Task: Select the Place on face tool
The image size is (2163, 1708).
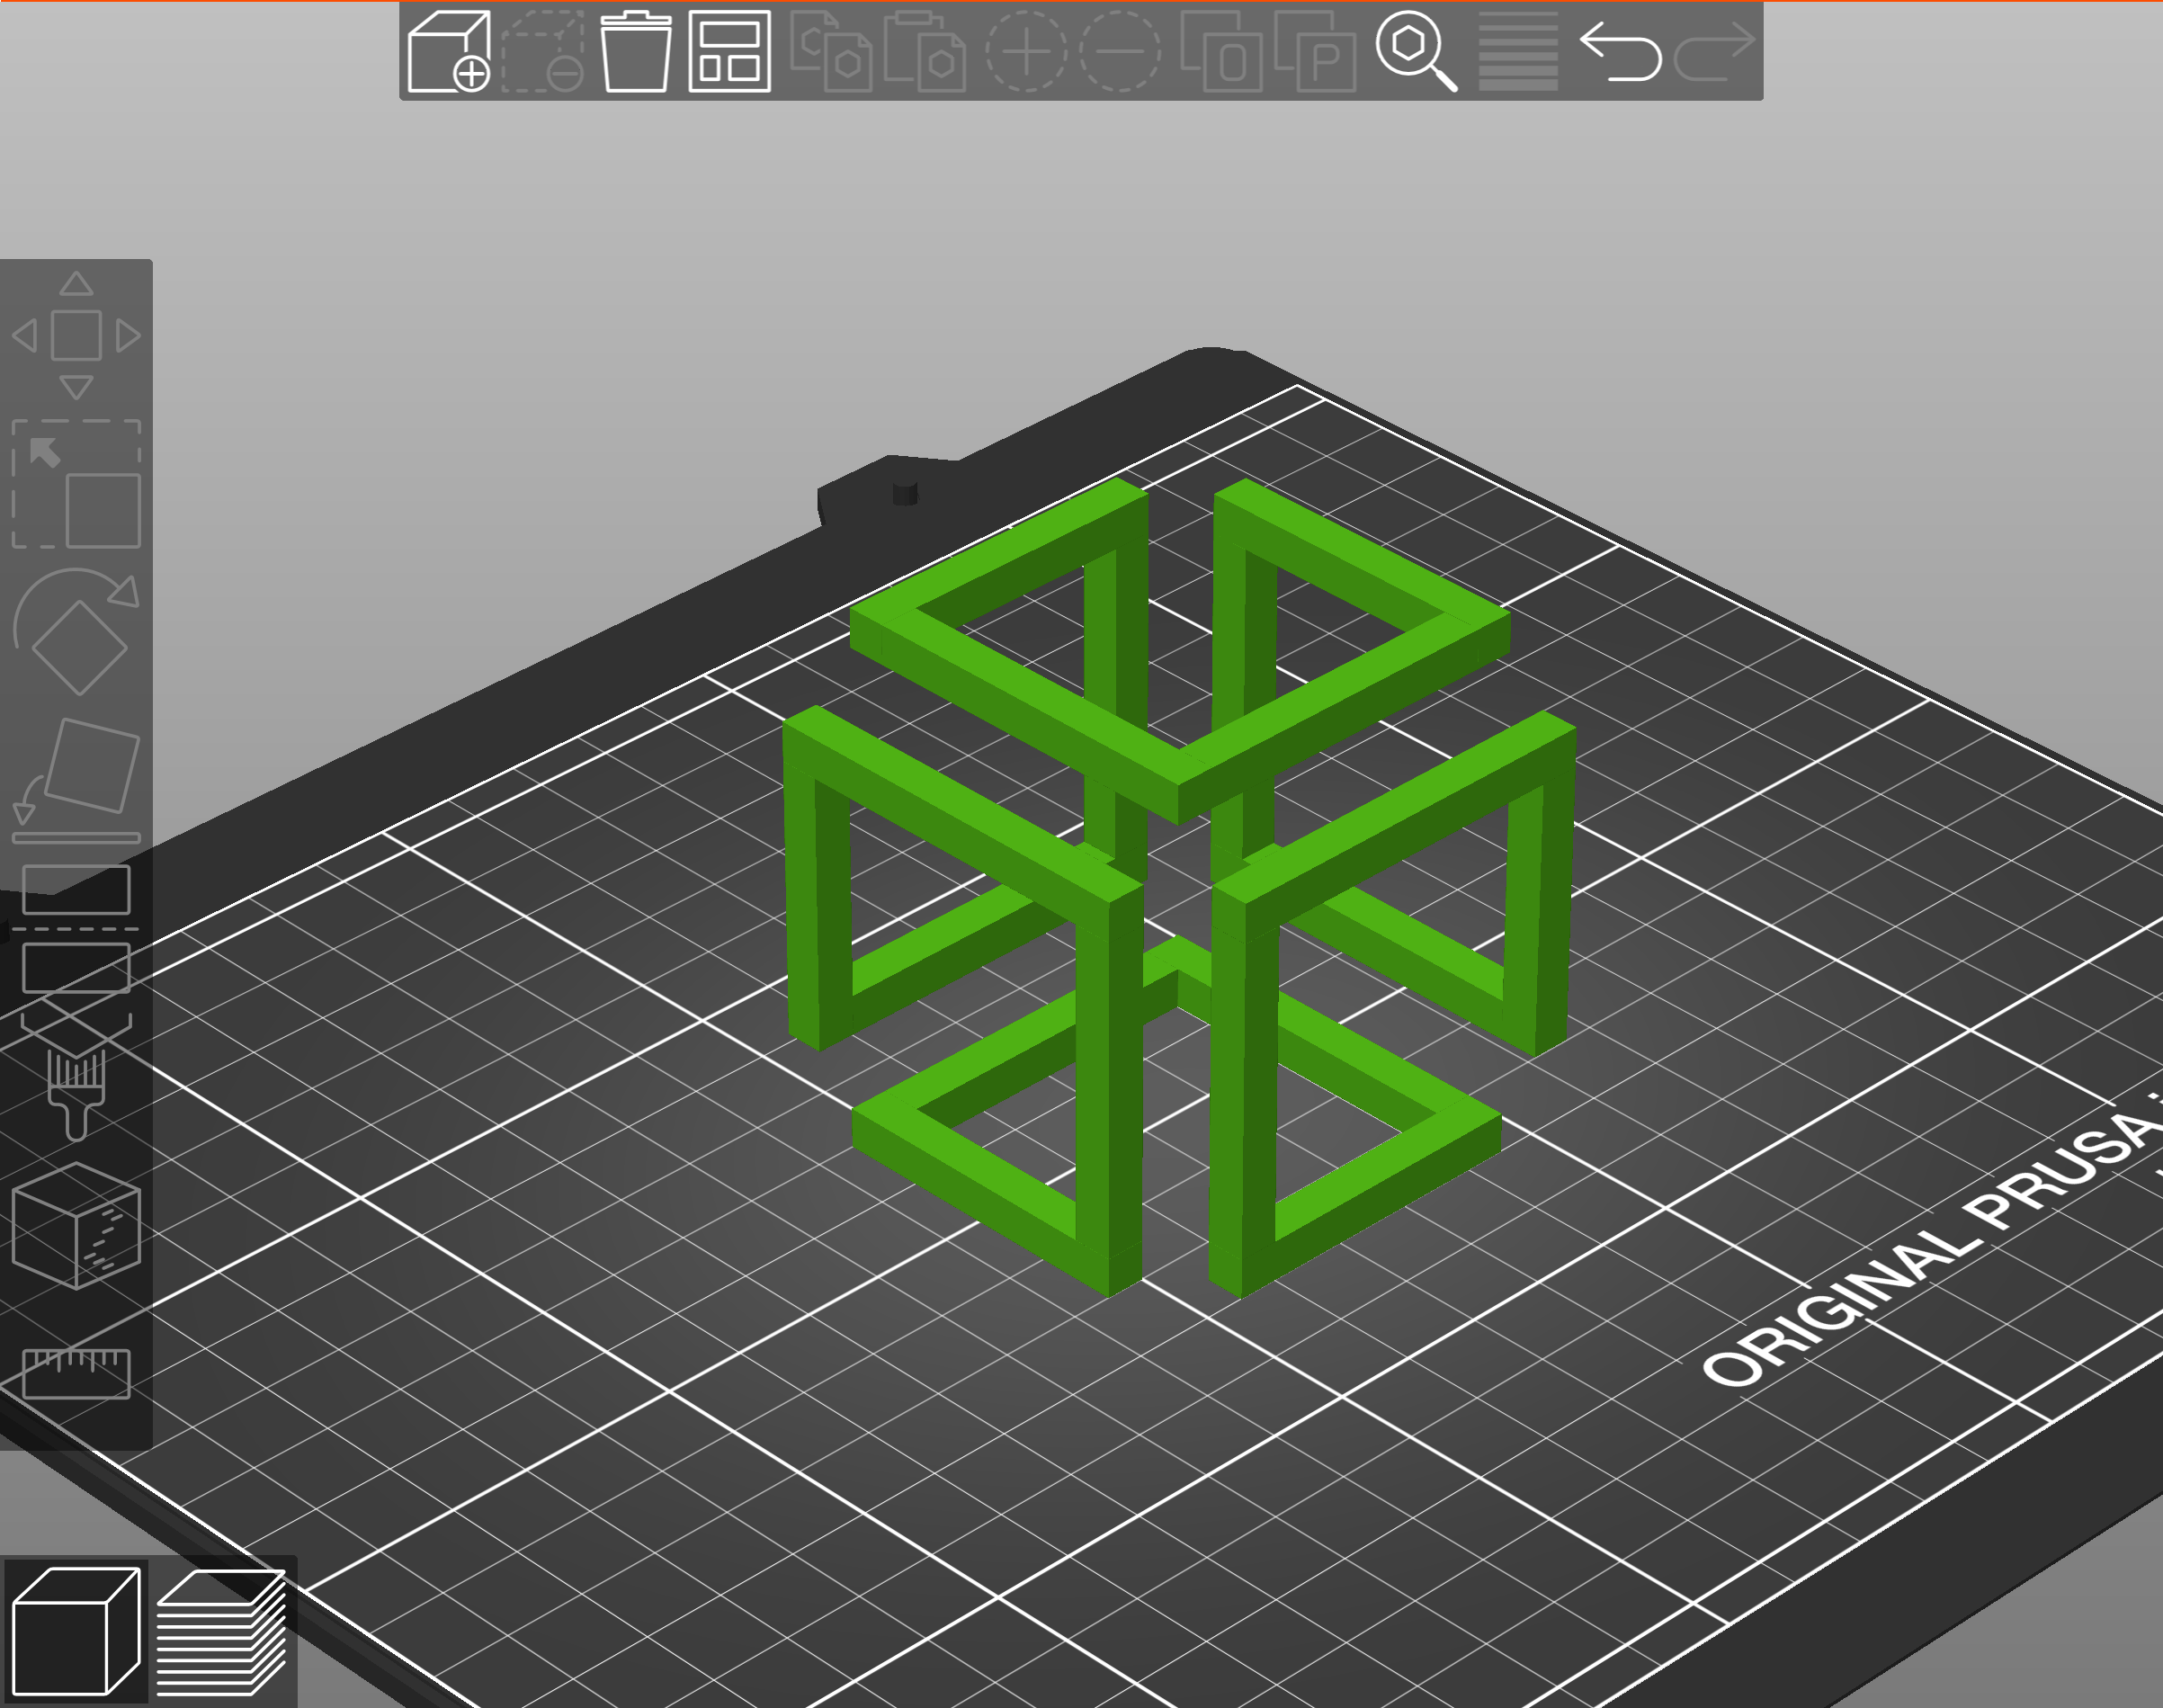Action: point(76,780)
